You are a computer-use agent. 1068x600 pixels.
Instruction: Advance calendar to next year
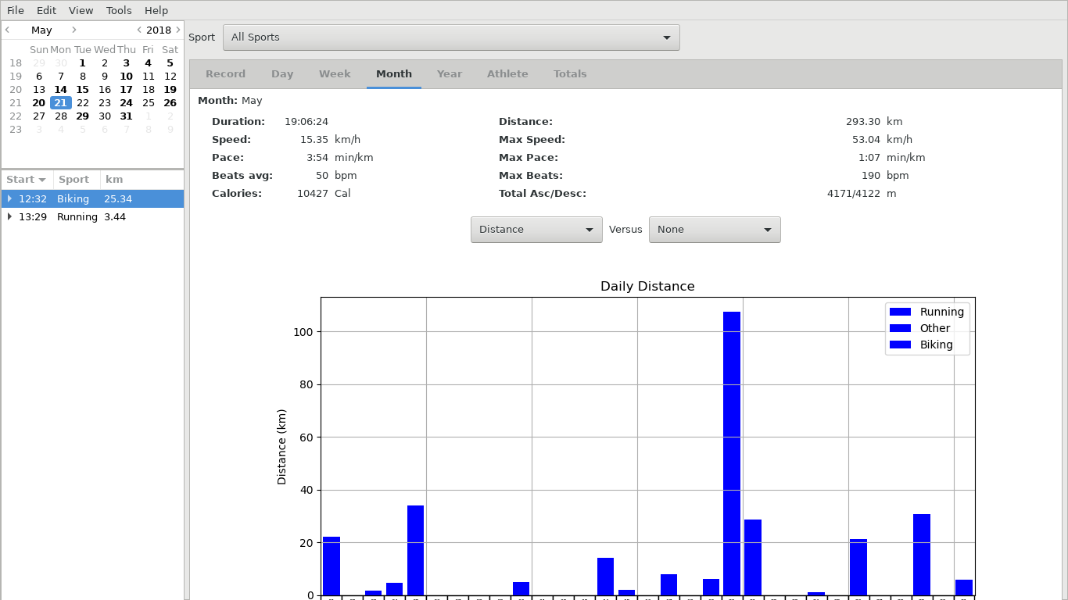pos(178,30)
